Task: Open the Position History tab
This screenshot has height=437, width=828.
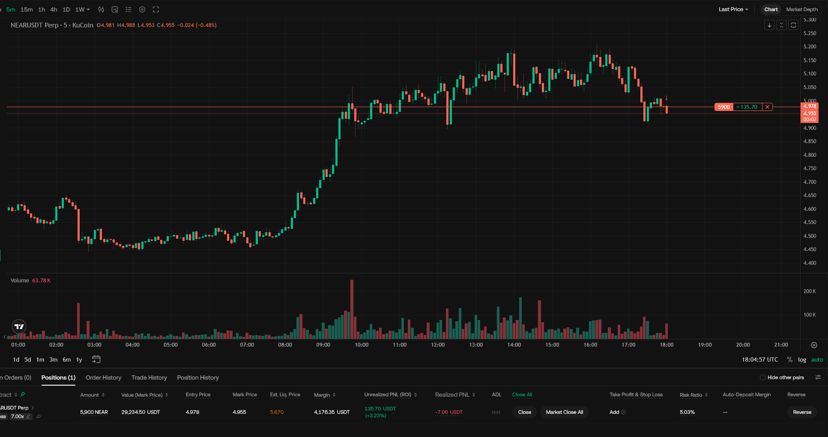Action: click(x=198, y=377)
